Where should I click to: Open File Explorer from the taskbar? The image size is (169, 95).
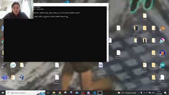coord(54,93)
